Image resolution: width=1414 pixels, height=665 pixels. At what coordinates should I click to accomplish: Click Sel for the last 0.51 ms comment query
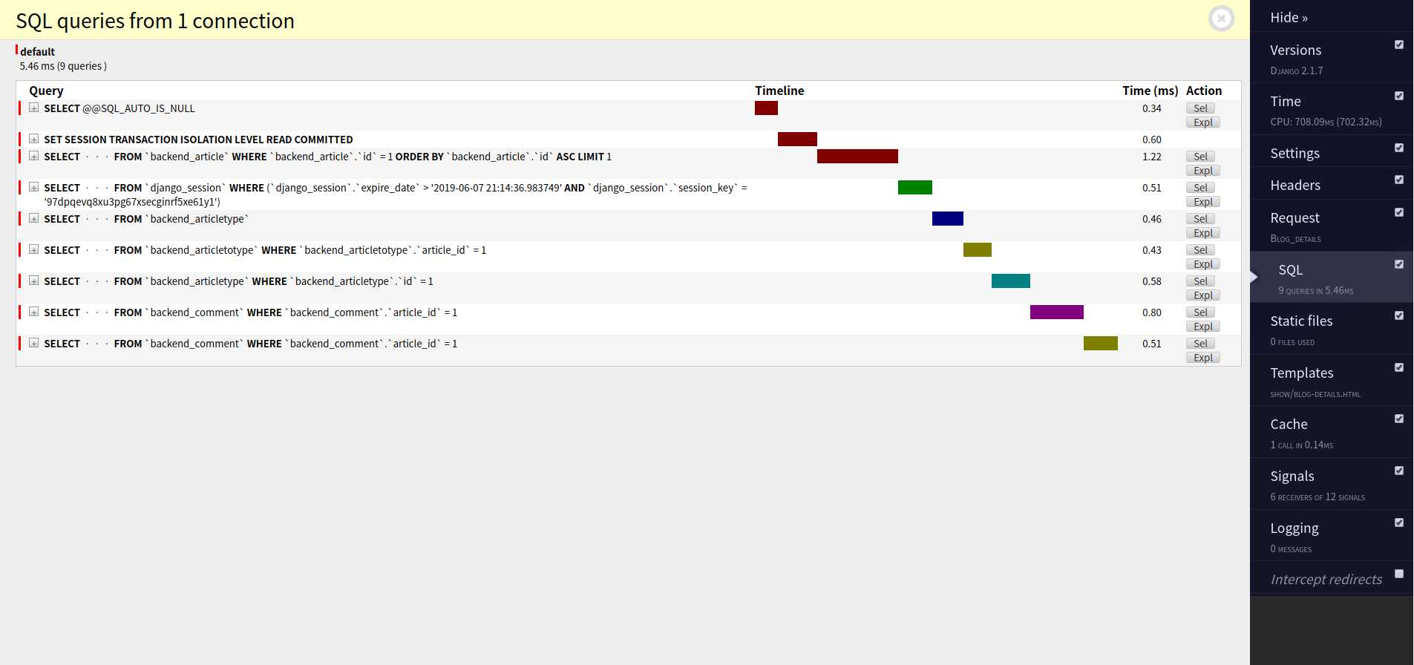[1200, 344]
